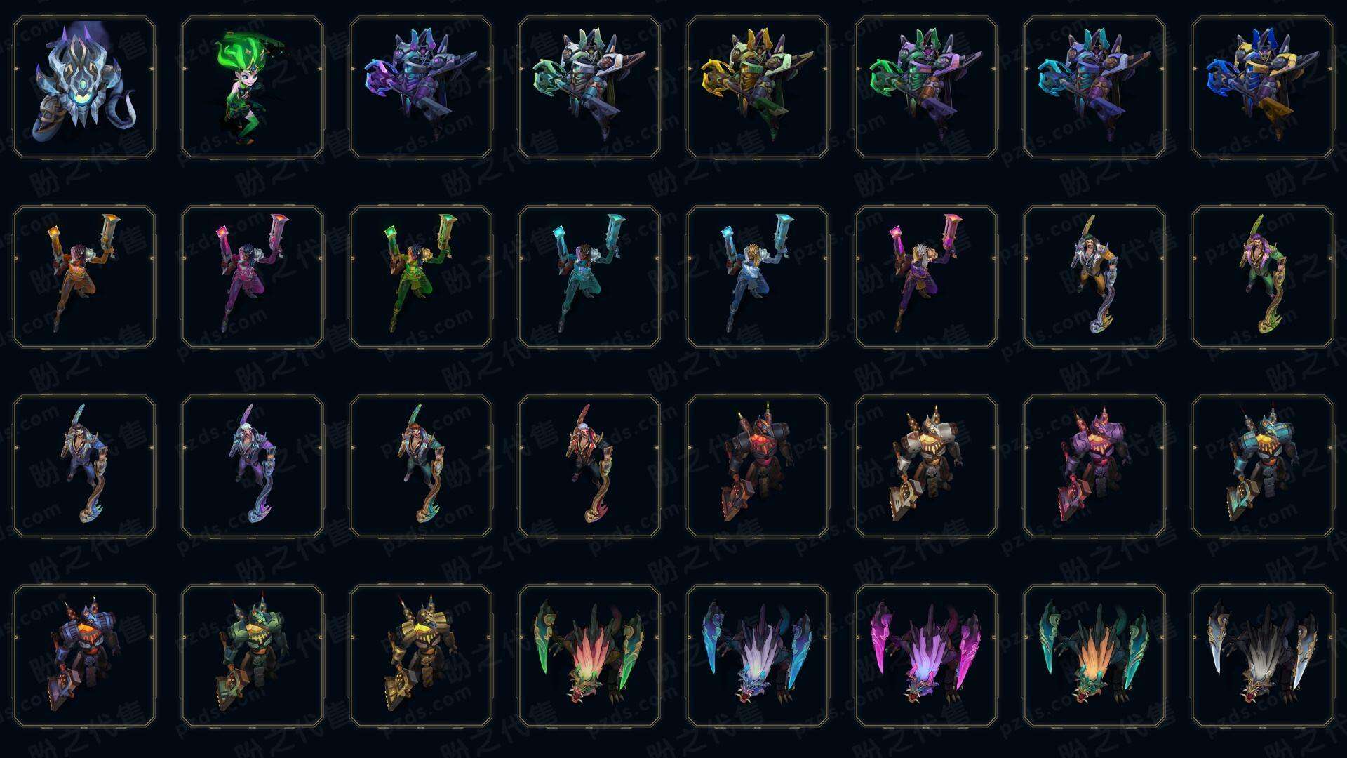Pick the all-gold shield robot chroma
The width and height of the screenshot is (1347, 758).
point(421,656)
